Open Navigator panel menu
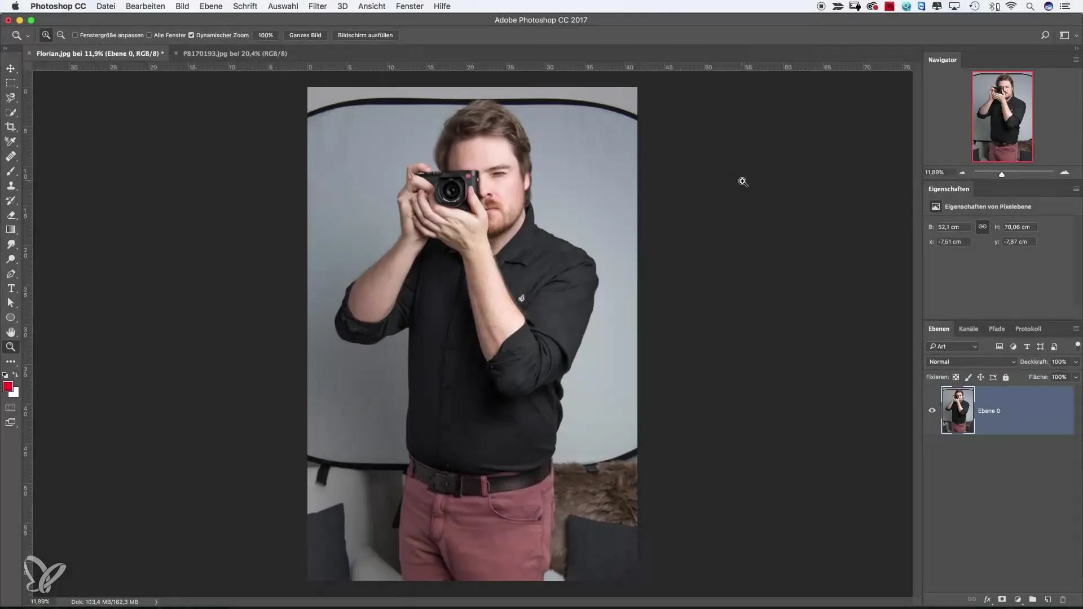This screenshot has height=609, width=1083. point(1076,60)
